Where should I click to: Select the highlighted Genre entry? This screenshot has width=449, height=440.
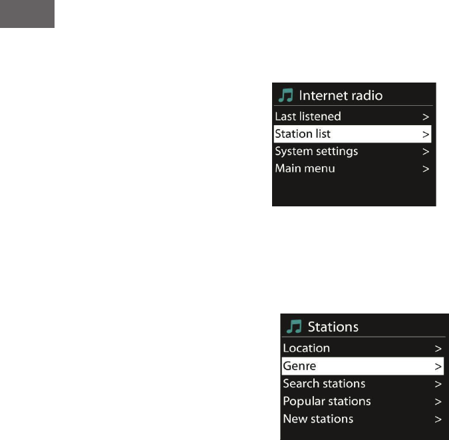click(x=299, y=366)
